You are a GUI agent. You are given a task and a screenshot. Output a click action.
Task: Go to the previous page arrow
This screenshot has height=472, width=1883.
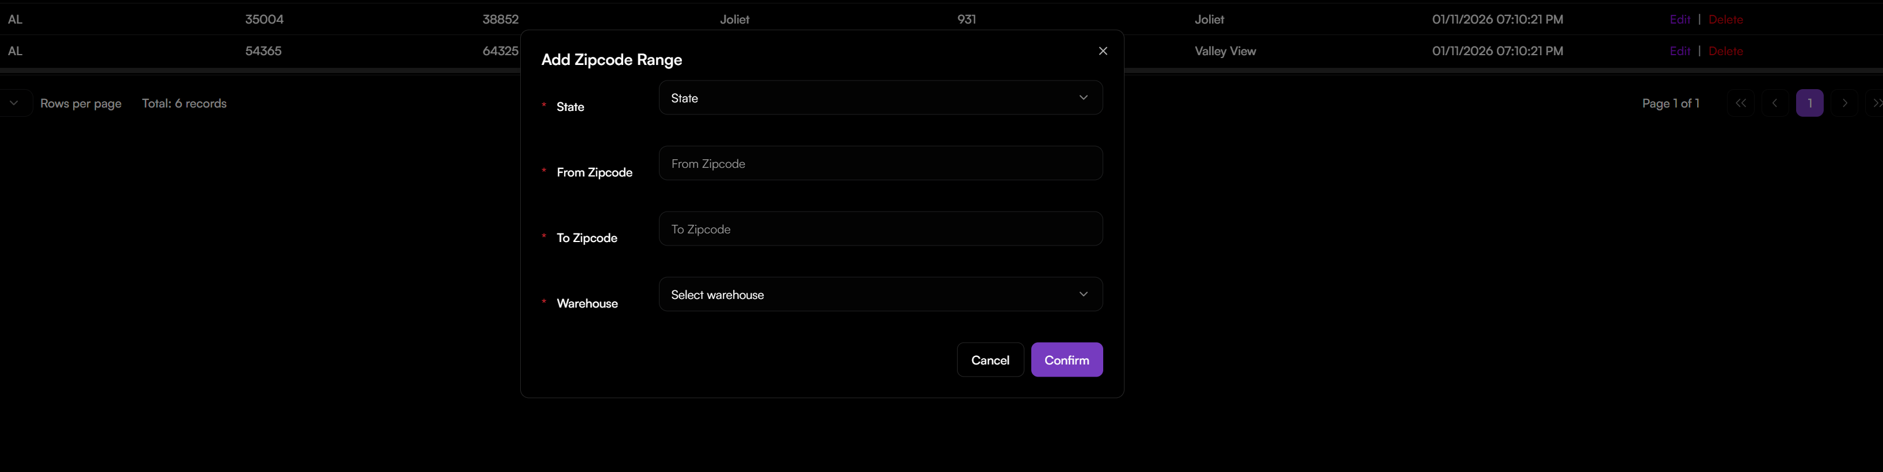(x=1775, y=103)
